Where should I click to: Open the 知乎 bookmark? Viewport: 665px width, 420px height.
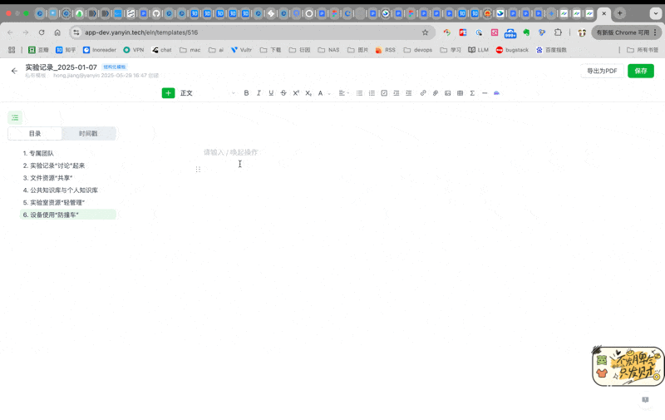coord(66,50)
